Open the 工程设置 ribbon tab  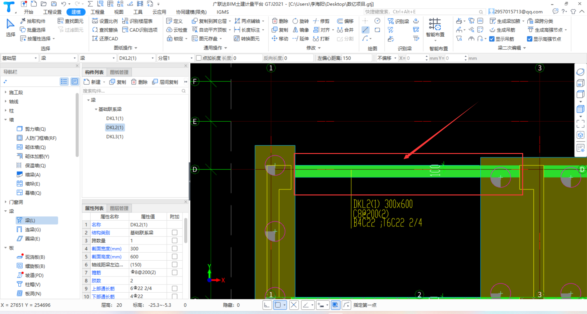coord(52,12)
